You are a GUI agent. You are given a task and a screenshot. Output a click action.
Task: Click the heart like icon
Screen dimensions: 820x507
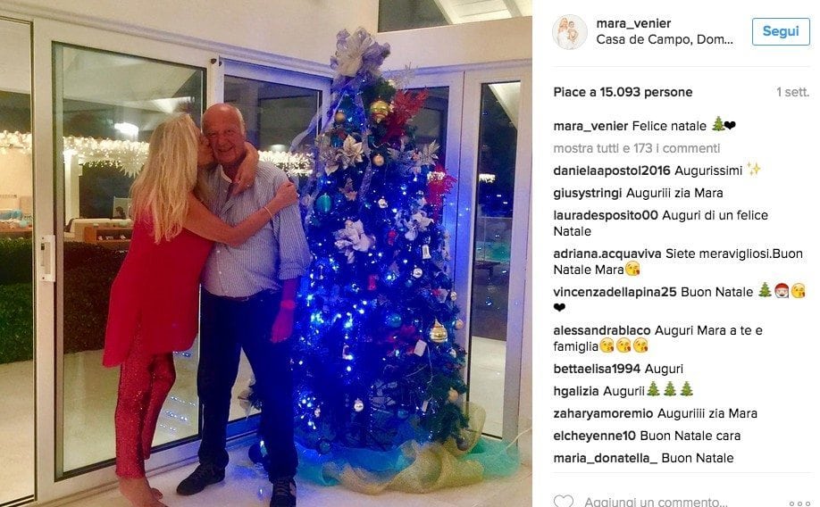point(564,502)
